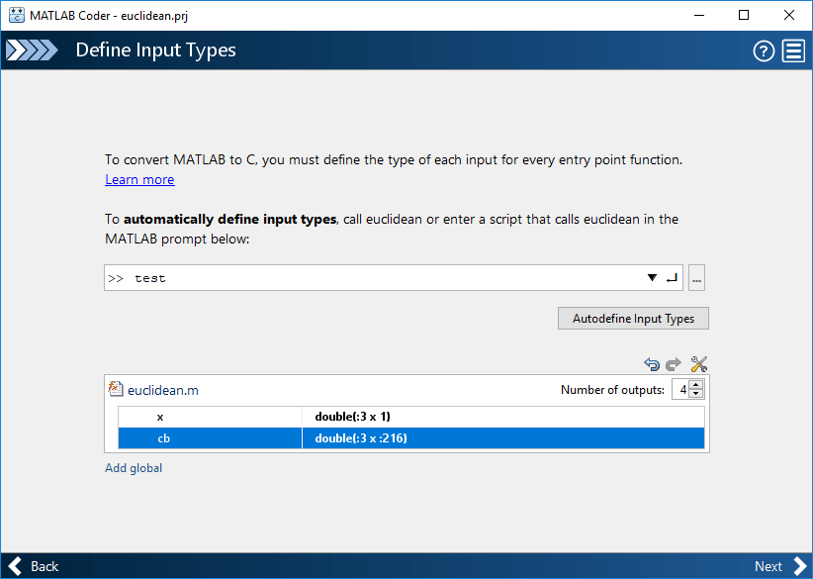Image resolution: width=813 pixels, height=579 pixels.
Task: Click the Add global link
Action: tap(134, 468)
